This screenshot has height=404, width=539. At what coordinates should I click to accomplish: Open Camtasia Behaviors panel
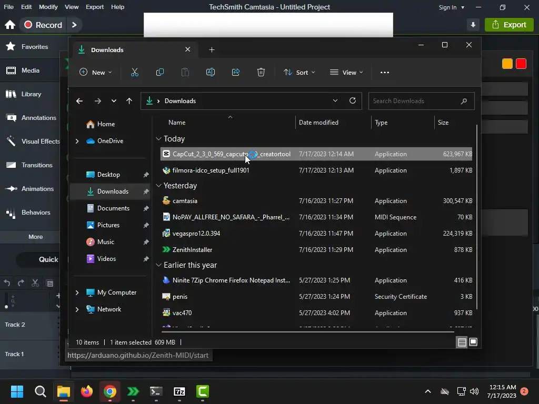(29, 213)
